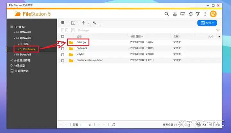Click the ddns-go folder icon
Image resolution: width=231 pixels, height=133 pixels.
point(71,42)
